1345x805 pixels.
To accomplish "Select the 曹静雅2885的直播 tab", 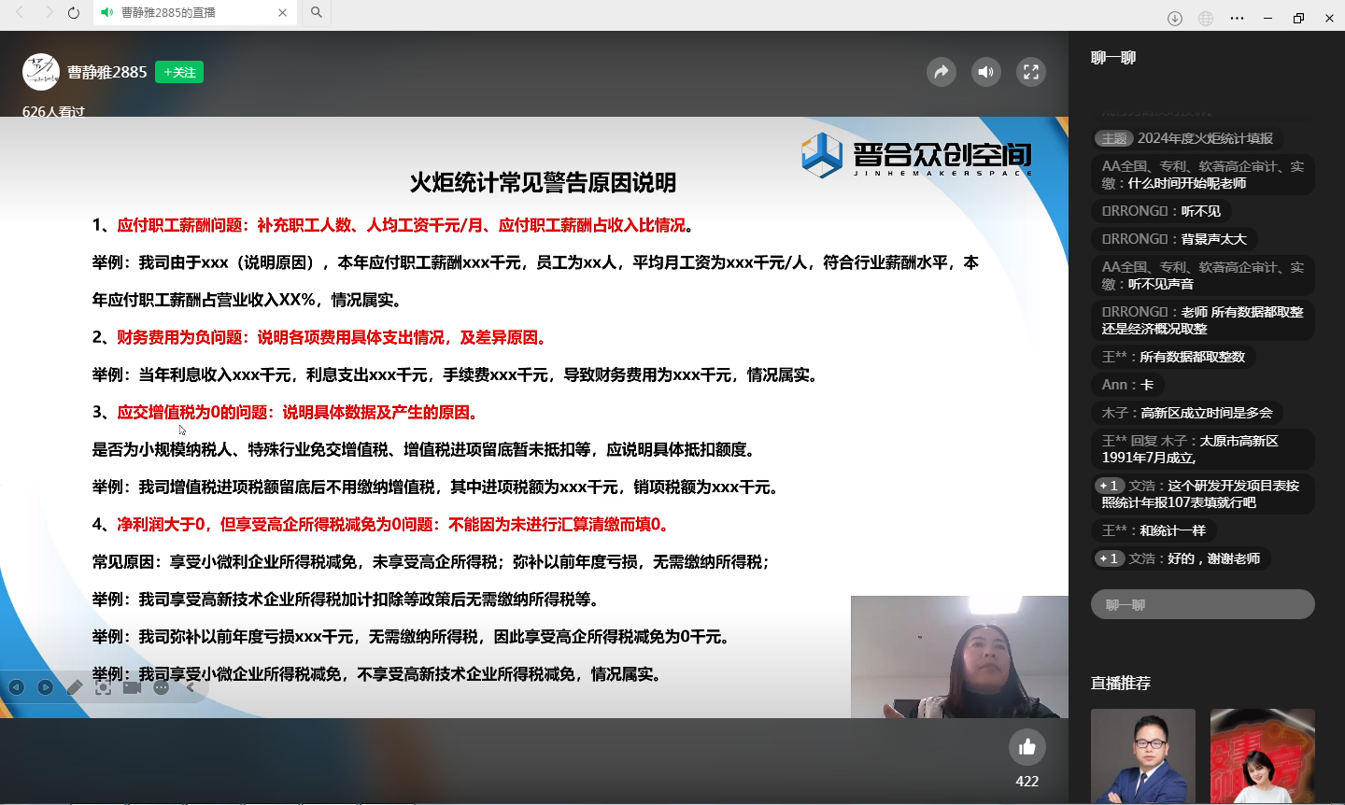I will [x=195, y=13].
